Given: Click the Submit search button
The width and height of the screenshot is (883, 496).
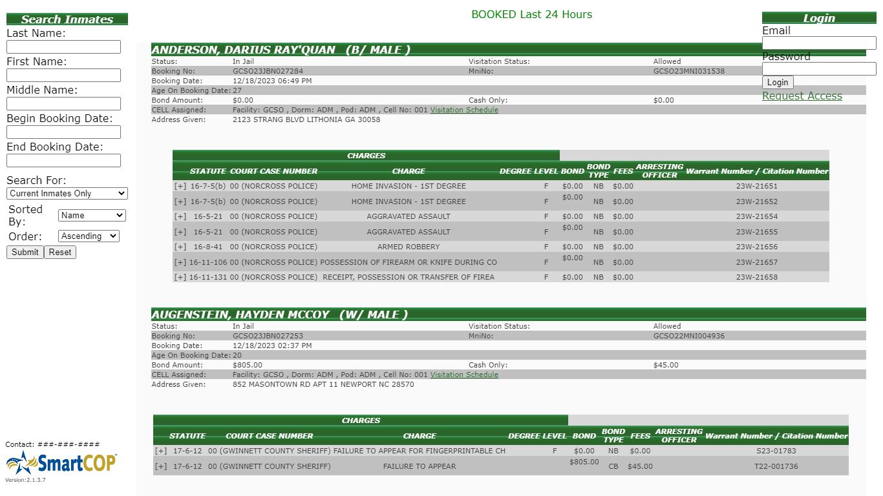Looking at the screenshot, I should pyautogui.click(x=25, y=252).
